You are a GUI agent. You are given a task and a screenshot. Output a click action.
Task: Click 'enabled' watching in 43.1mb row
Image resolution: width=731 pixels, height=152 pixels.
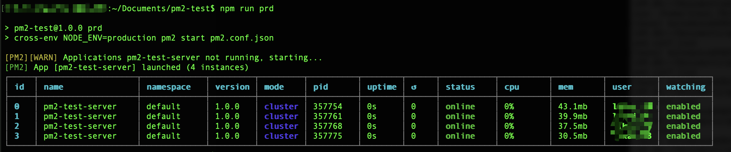[x=683, y=106]
